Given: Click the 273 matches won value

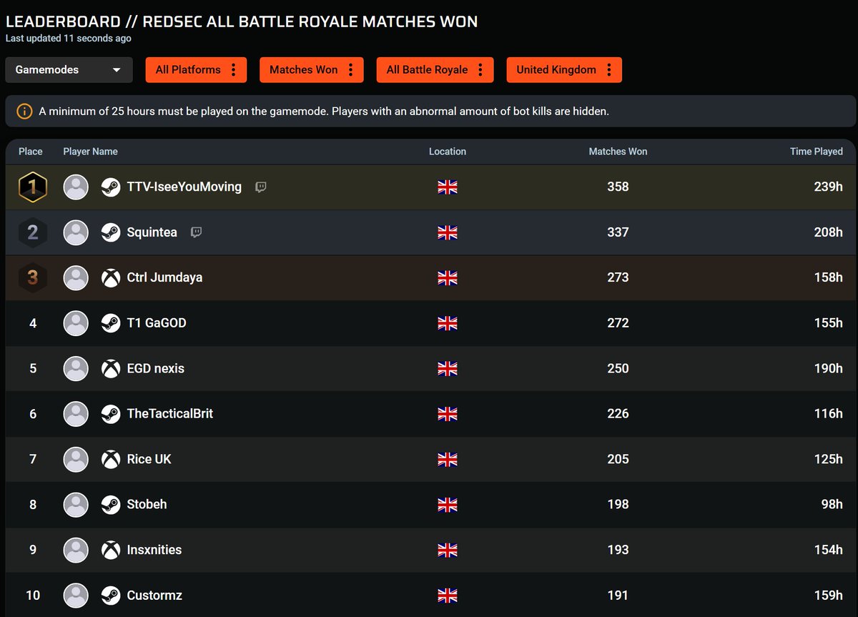Looking at the screenshot, I should tap(618, 277).
